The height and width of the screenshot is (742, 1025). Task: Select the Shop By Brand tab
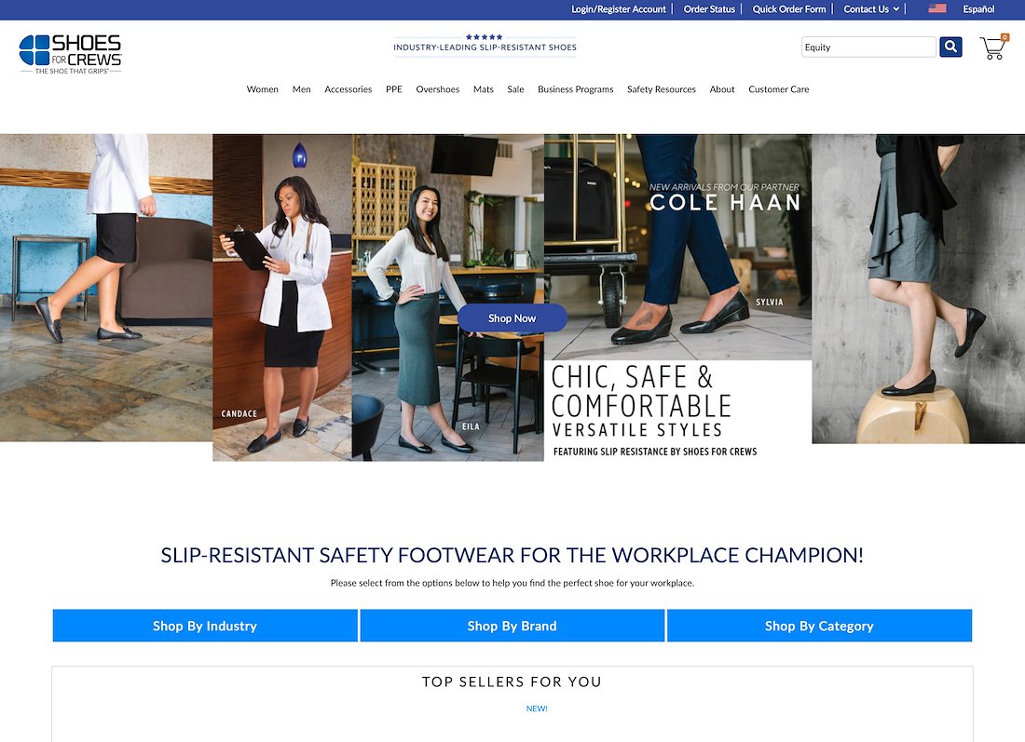pos(512,626)
